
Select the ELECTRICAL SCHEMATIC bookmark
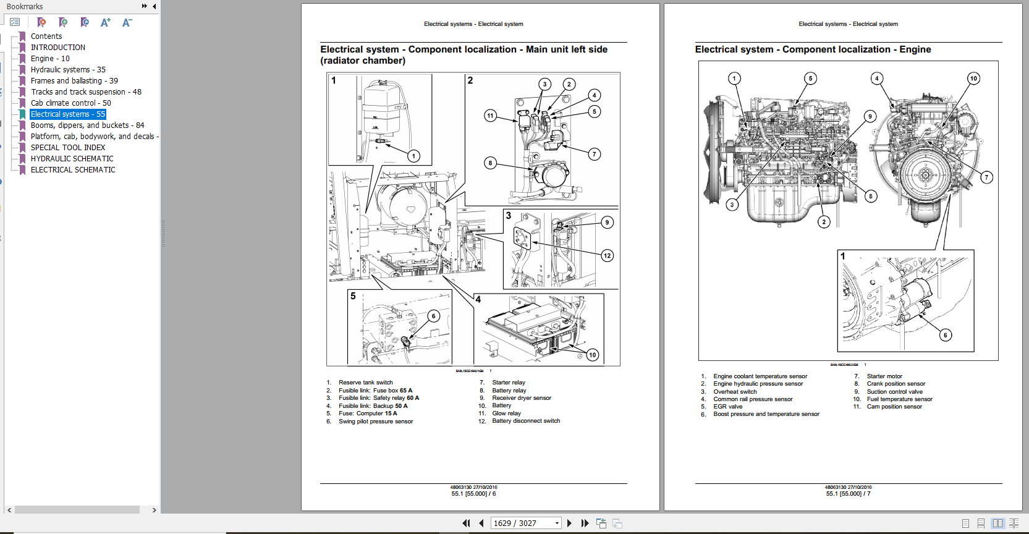pos(73,170)
